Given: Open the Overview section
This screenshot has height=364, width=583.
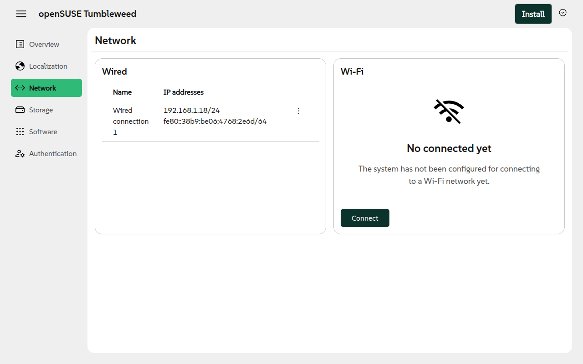Looking at the screenshot, I should (46, 44).
